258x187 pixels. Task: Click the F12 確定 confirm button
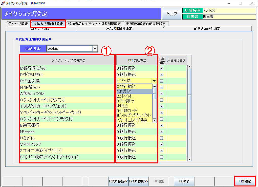(245, 181)
